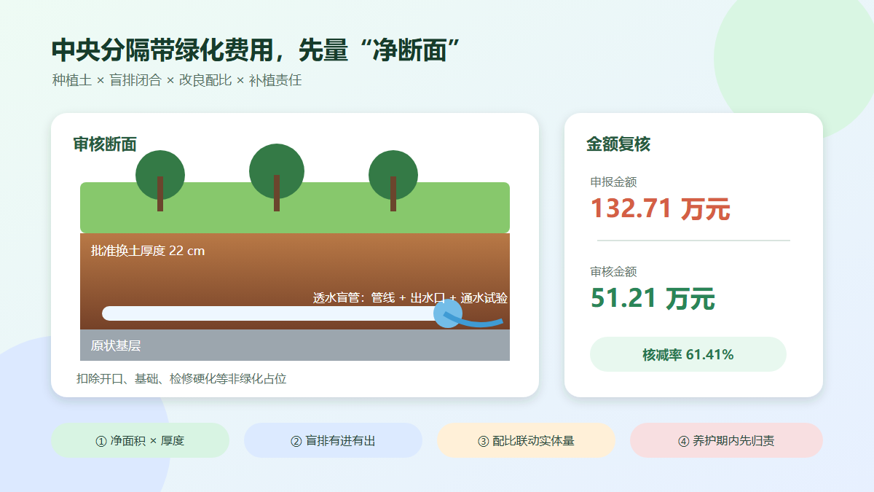
Task: Click the ① 净面积 × 厚度 pill
Action: point(140,440)
